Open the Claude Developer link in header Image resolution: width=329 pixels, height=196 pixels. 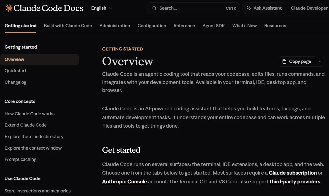(x=309, y=8)
